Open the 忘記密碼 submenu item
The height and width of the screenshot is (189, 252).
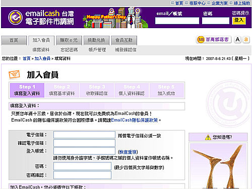[x=69, y=50]
